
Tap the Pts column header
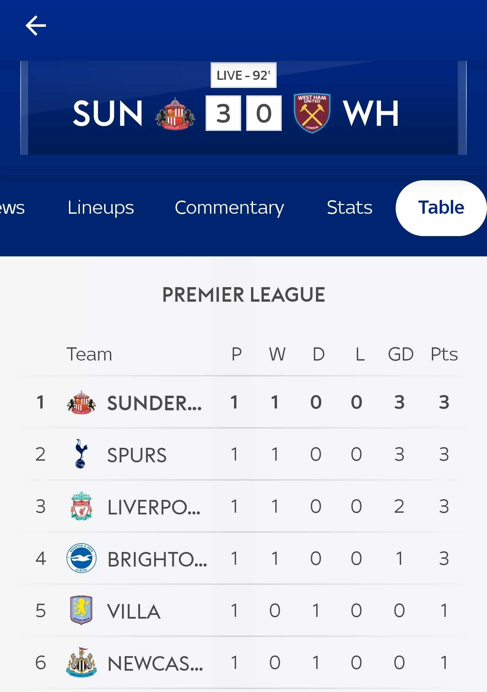(x=444, y=354)
